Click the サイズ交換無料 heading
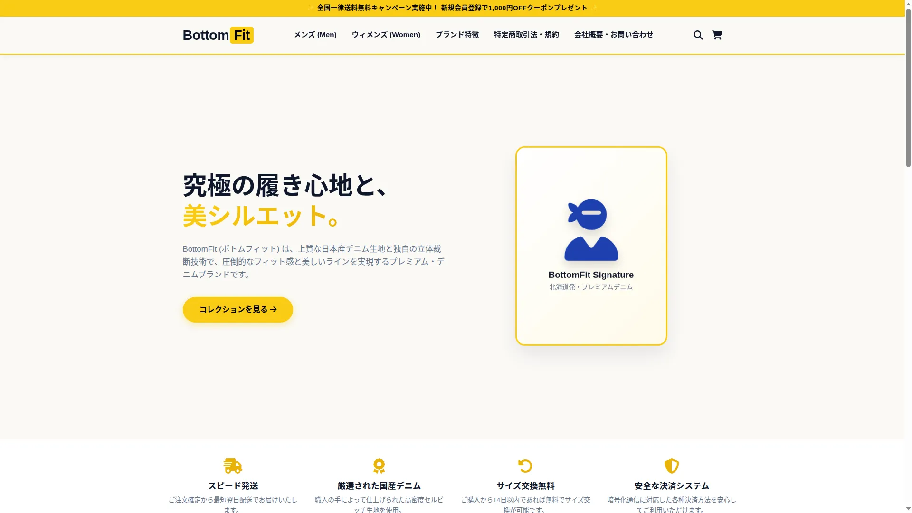 tap(525, 486)
